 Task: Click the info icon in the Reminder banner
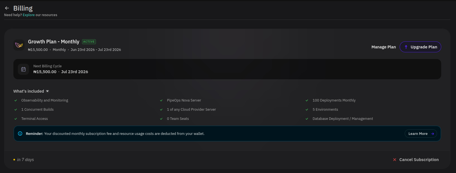(20, 134)
